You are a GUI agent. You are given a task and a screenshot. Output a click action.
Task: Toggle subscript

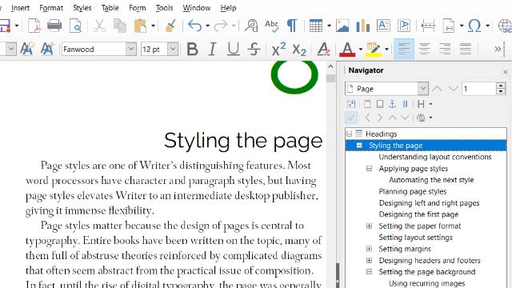click(x=299, y=50)
